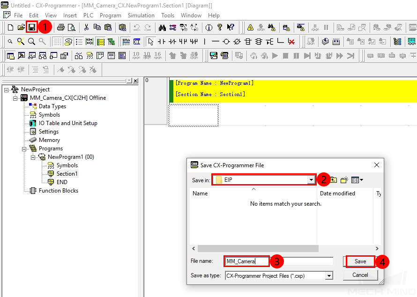The width and height of the screenshot is (417, 297).
Task: Open the Save in folder dropdown
Action: click(x=311, y=180)
